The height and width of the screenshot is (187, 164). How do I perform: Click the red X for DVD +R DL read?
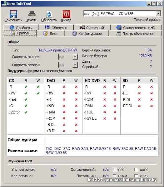64,131
